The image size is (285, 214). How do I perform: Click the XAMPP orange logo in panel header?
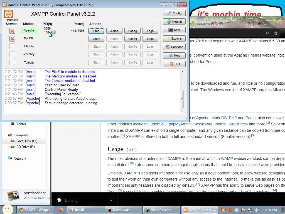pyautogui.click(x=8, y=14)
